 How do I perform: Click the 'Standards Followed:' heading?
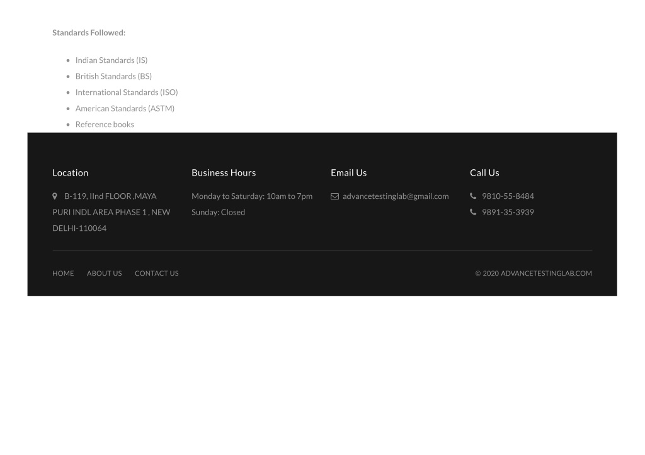pyautogui.click(x=89, y=33)
